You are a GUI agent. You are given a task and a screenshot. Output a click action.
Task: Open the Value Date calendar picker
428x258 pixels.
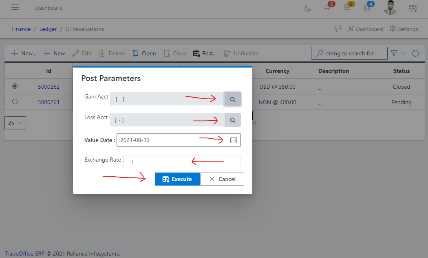234,140
